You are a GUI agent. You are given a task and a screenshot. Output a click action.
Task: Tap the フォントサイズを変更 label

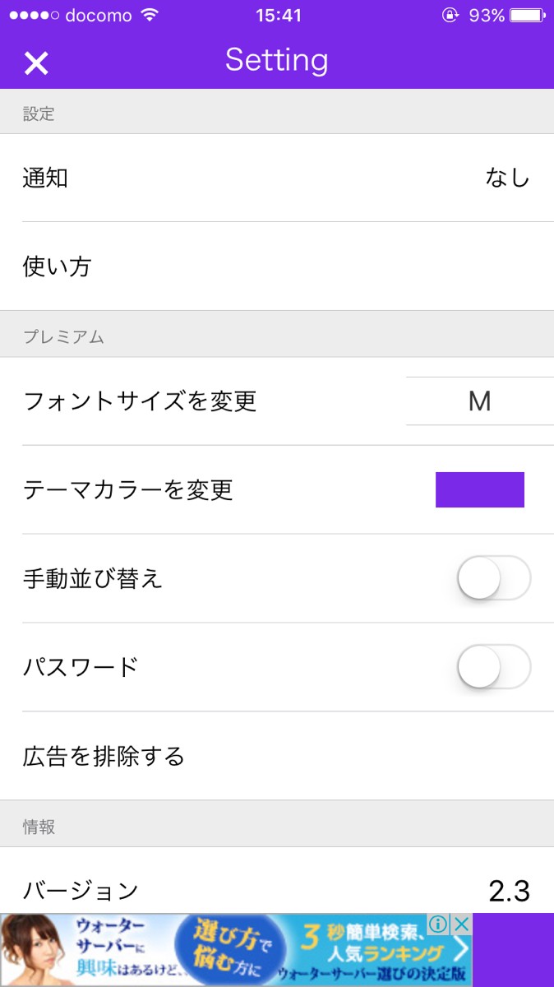(x=140, y=401)
